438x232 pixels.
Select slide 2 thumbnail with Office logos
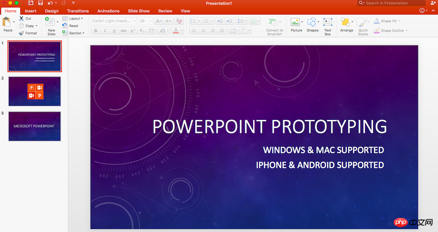[35, 91]
